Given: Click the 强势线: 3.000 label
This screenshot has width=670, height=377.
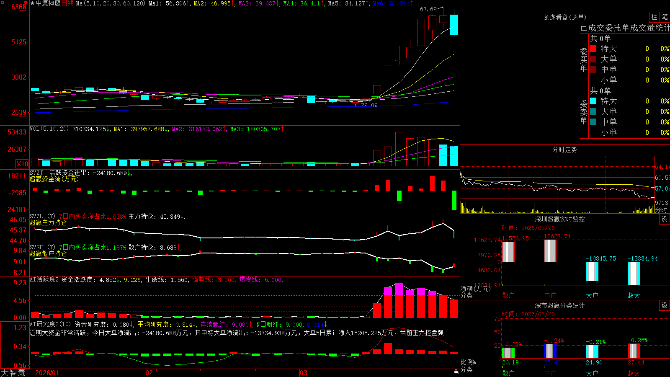Looking at the screenshot, I should (214, 279).
